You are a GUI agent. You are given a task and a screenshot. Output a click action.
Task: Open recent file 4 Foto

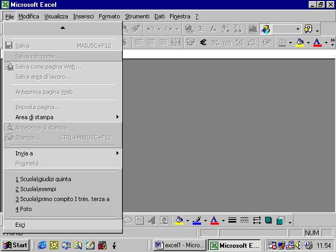coord(63,209)
